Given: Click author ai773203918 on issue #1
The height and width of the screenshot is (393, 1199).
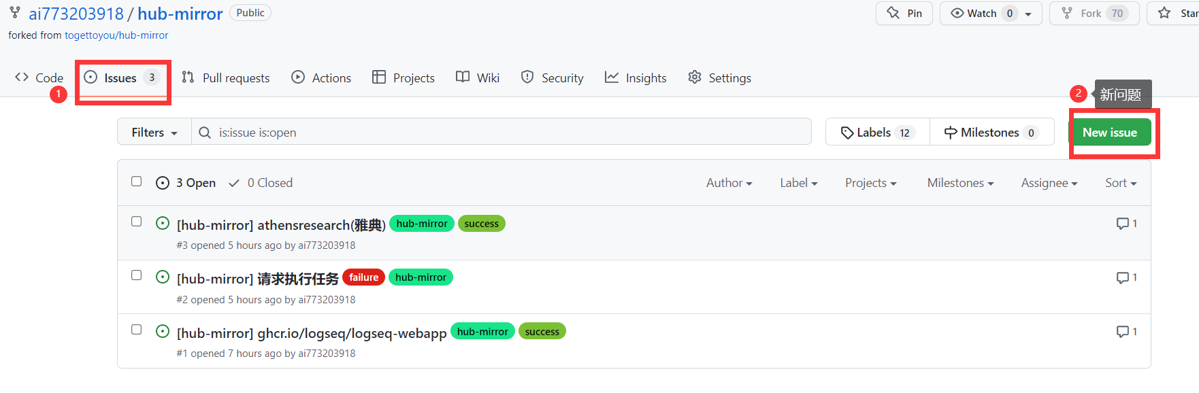Looking at the screenshot, I should (327, 354).
